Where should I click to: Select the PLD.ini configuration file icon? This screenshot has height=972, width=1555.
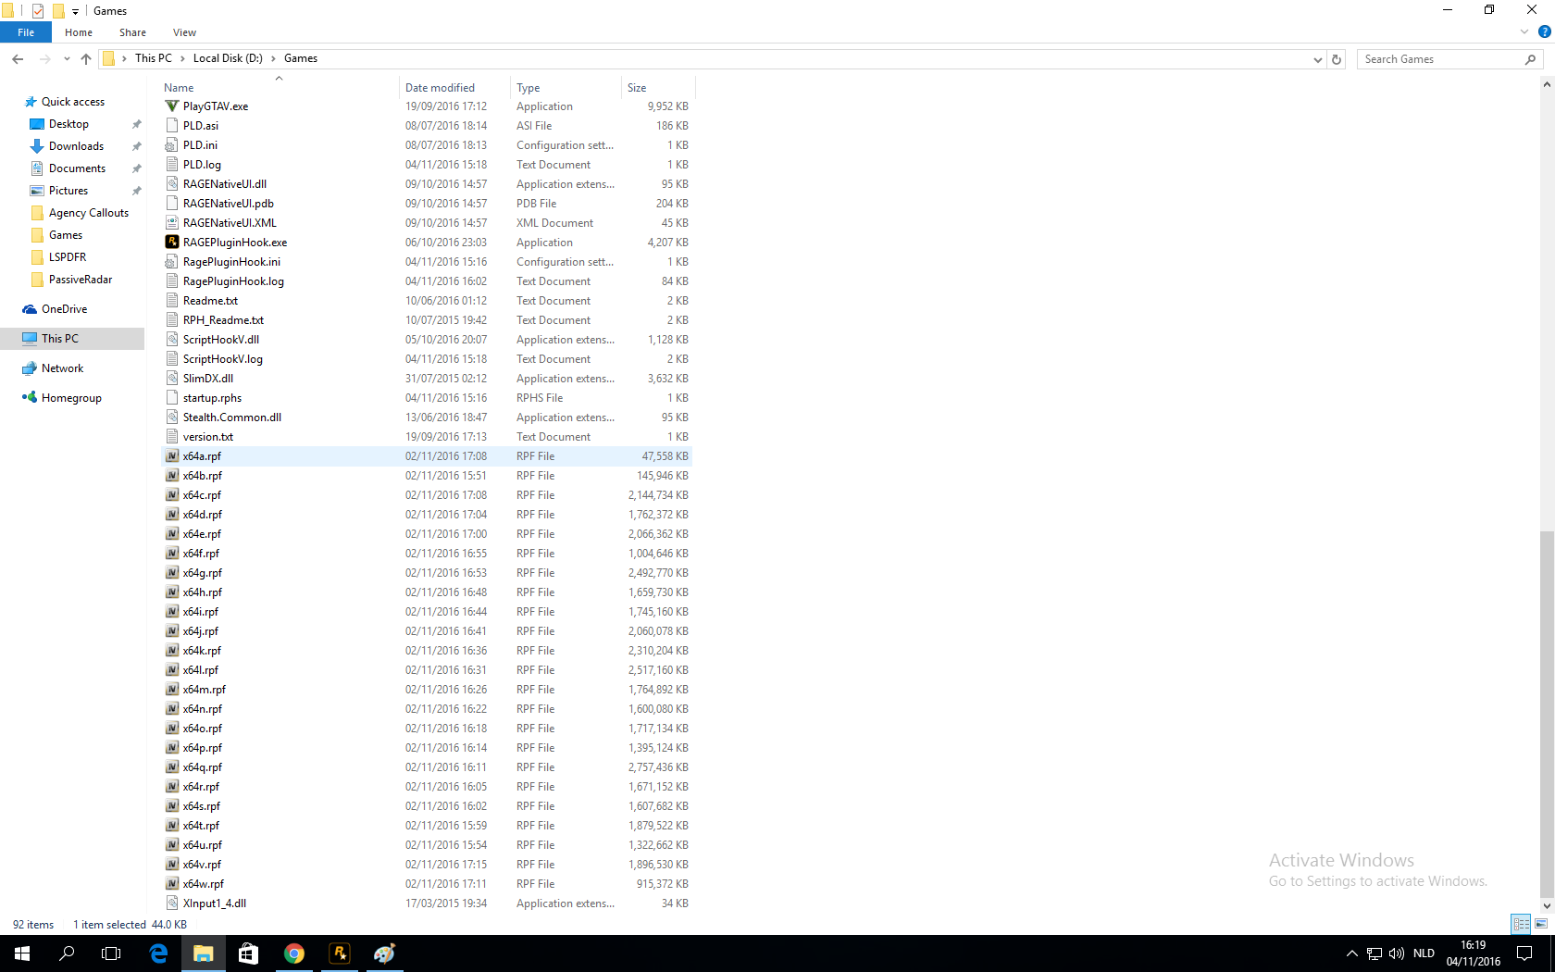171,145
